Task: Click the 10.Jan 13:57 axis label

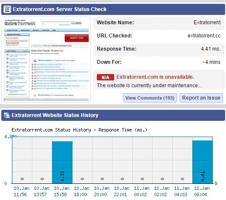Action: coord(41,191)
